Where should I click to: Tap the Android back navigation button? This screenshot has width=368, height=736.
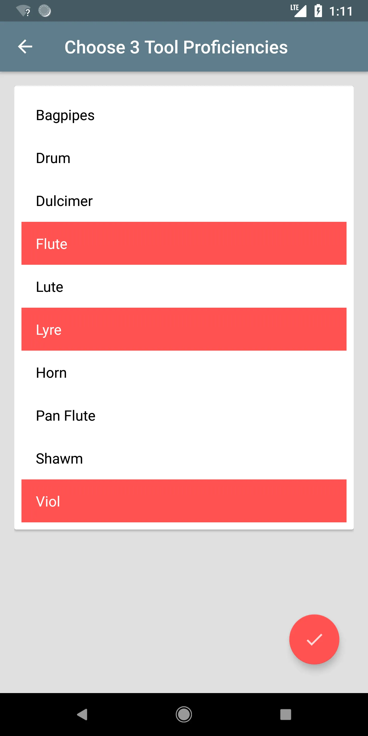pos(82,714)
